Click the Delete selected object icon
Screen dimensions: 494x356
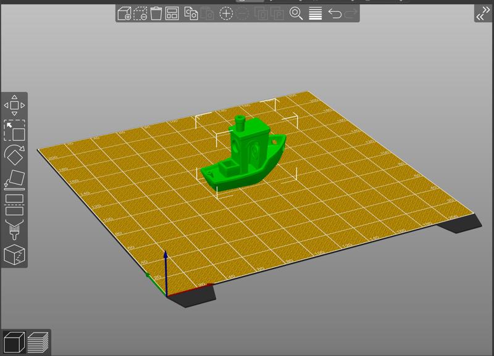coord(140,14)
